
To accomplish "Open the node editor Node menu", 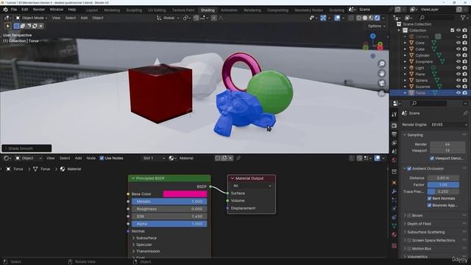I will pos(91,158).
